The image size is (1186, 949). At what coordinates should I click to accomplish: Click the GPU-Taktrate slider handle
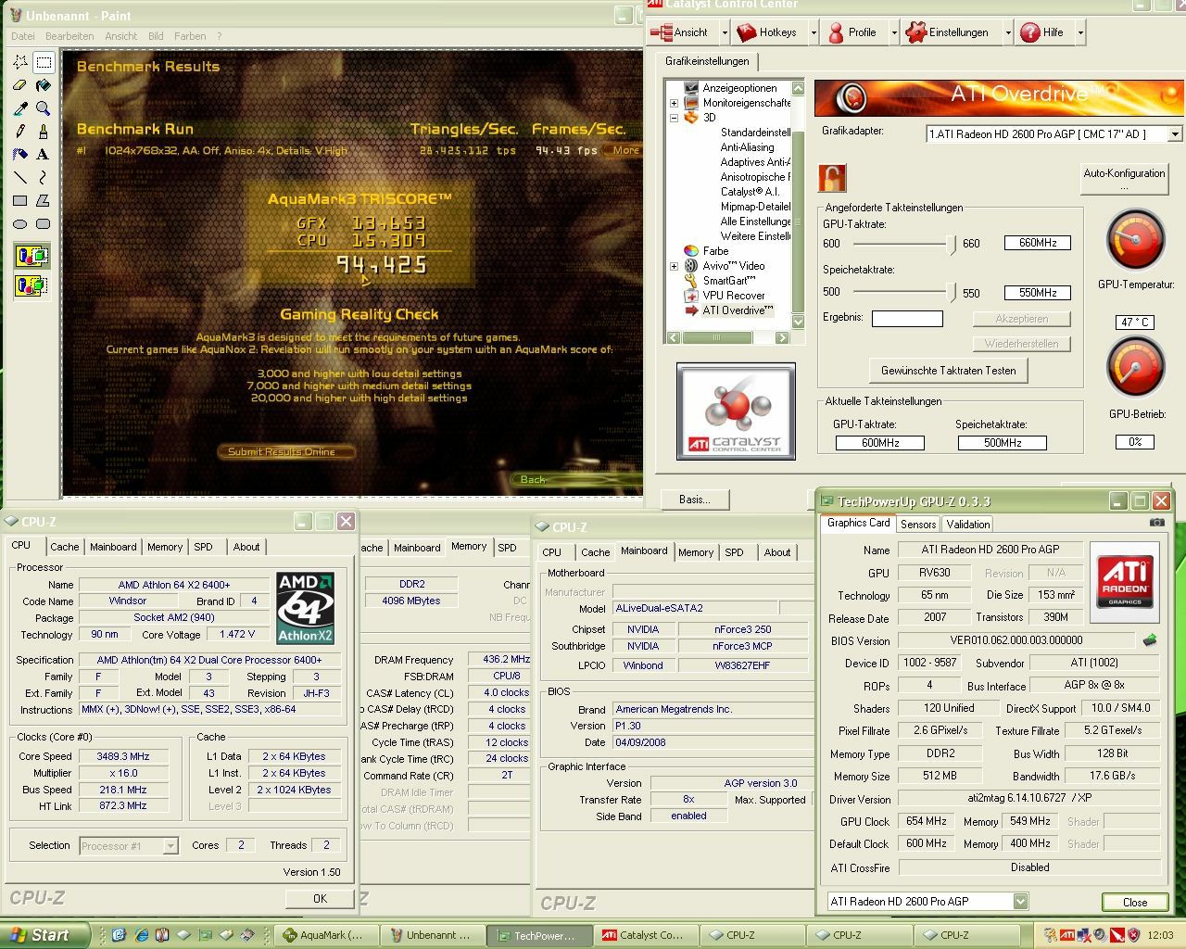pyautogui.click(x=951, y=244)
